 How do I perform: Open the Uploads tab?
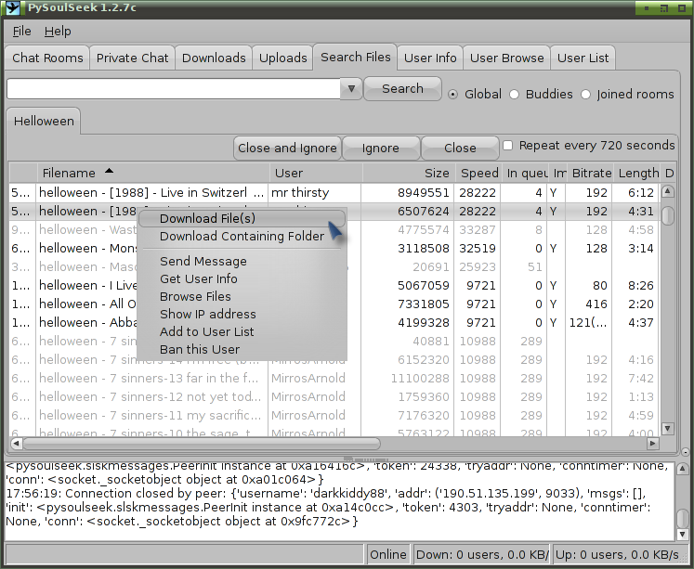pyautogui.click(x=282, y=58)
